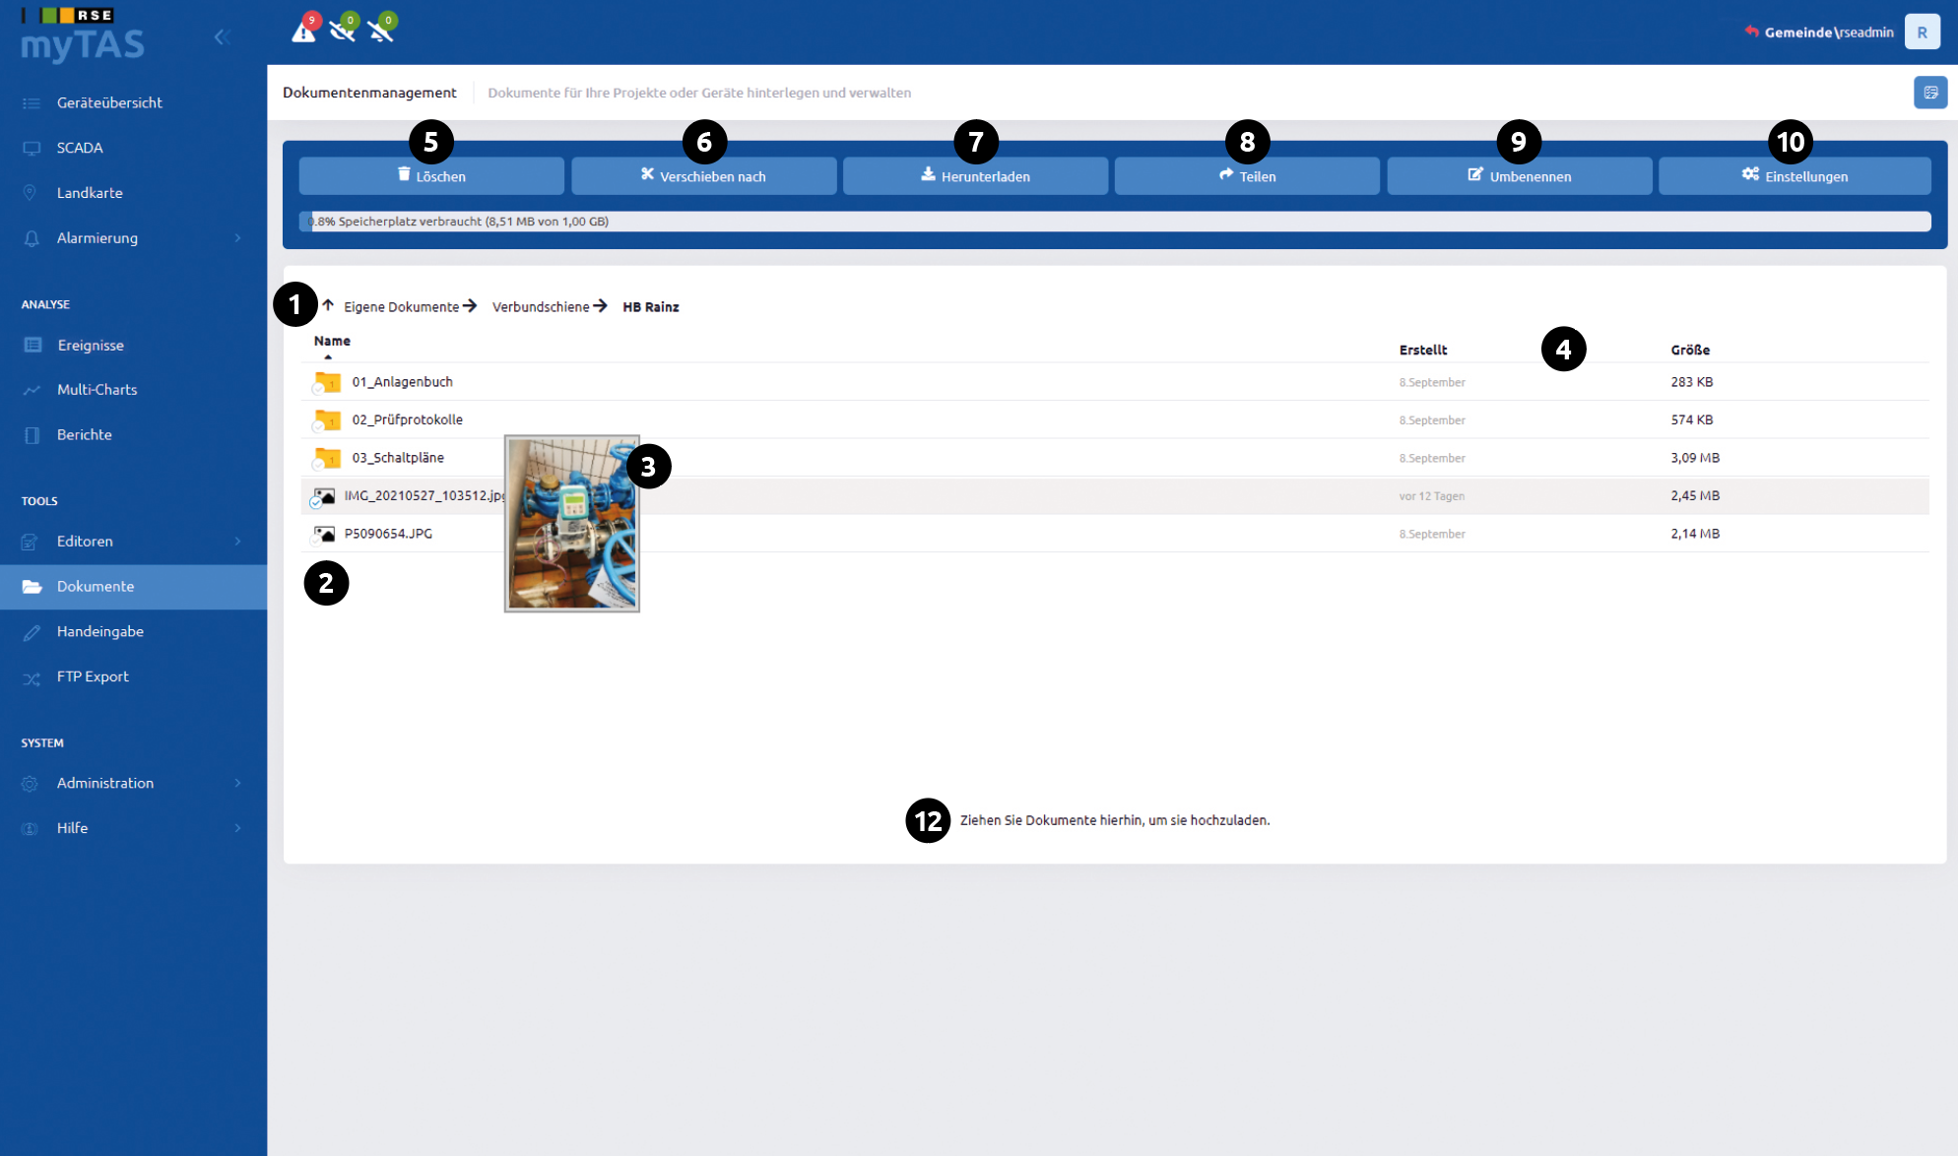Click the Einstellungen button
This screenshot has height=1156, width=1958.
point(1795,176)
